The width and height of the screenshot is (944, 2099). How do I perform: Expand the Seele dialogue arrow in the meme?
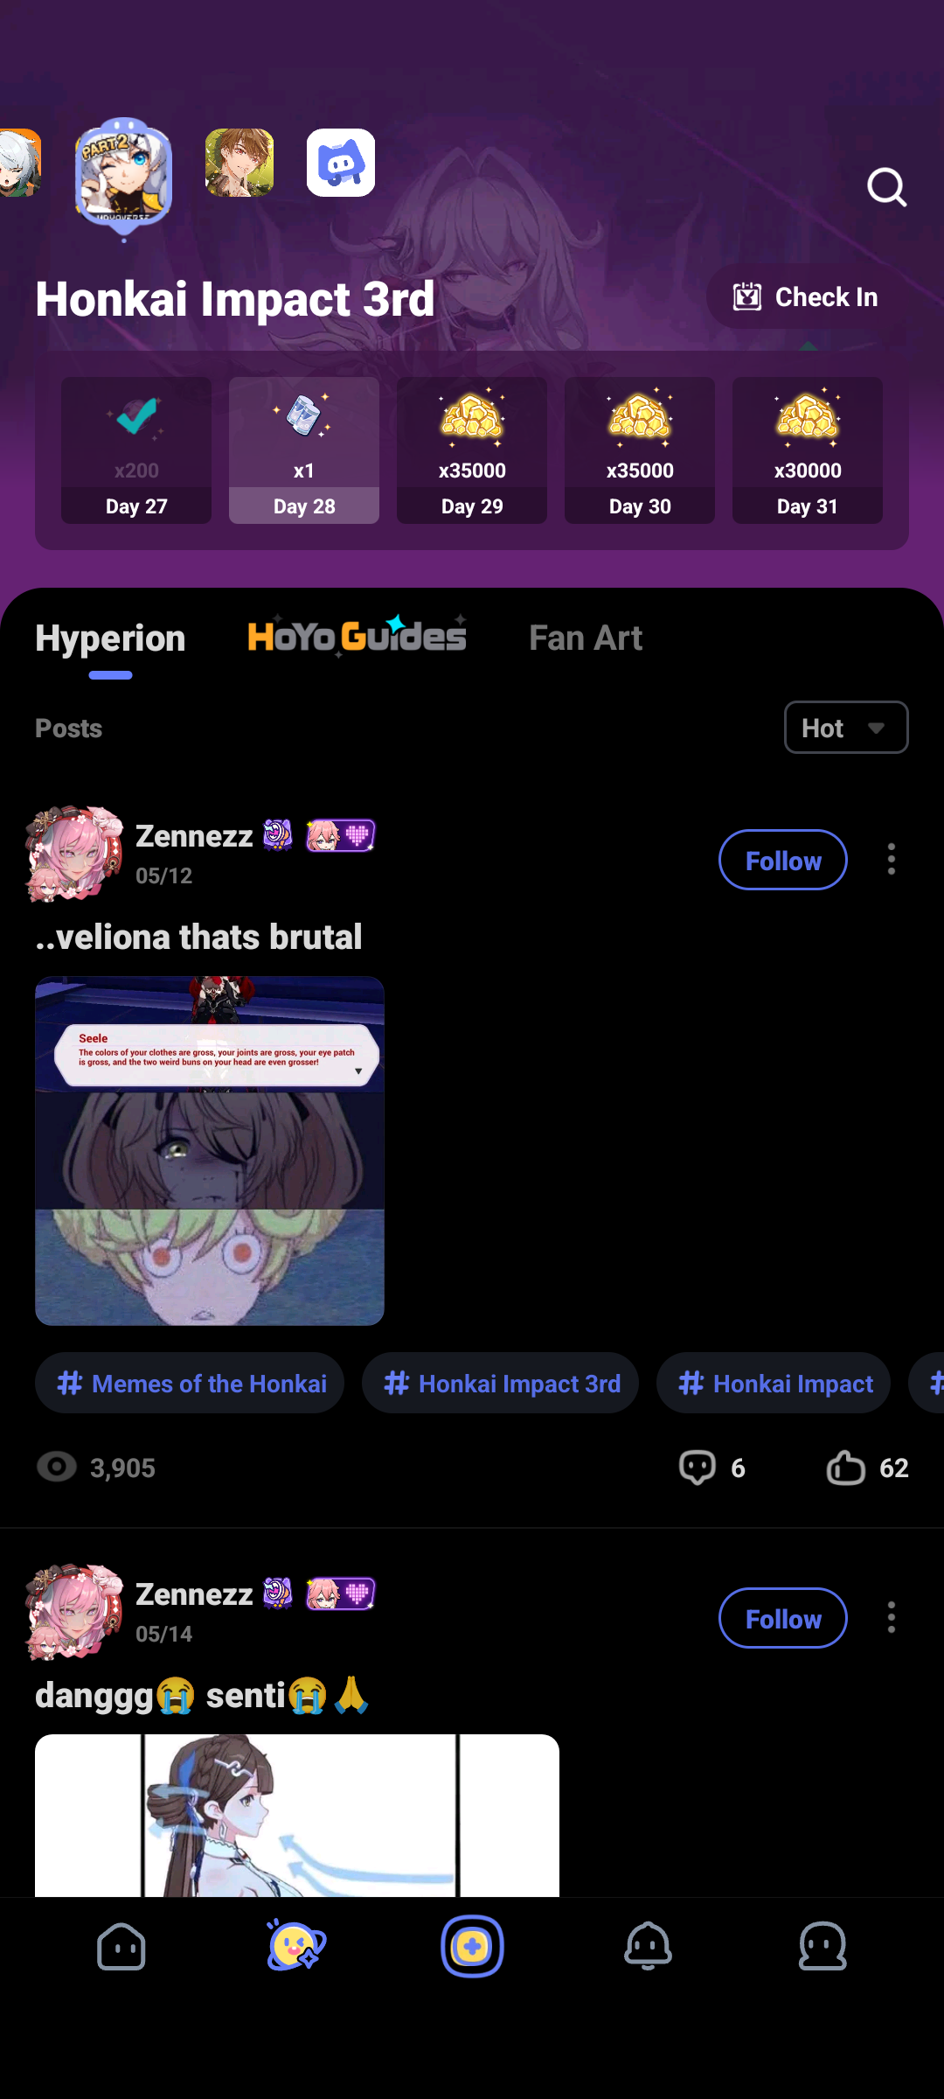(x=358, y=1070)
